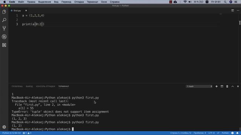Screen dimensions: 241x135
Task: Open the Source Control view
Action: pos(4,28)
